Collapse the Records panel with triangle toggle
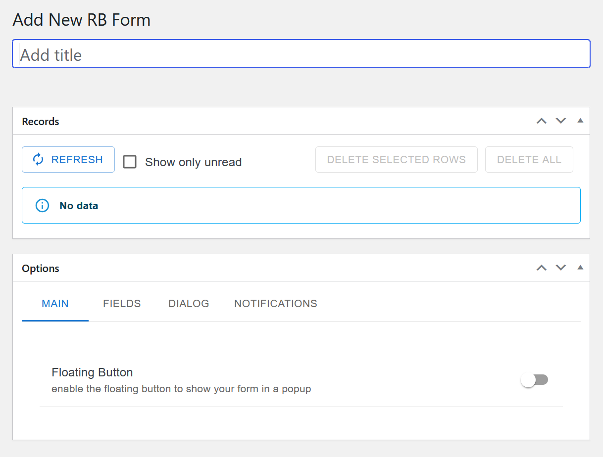This screenshot has height=457, width=603. point(580,121)
